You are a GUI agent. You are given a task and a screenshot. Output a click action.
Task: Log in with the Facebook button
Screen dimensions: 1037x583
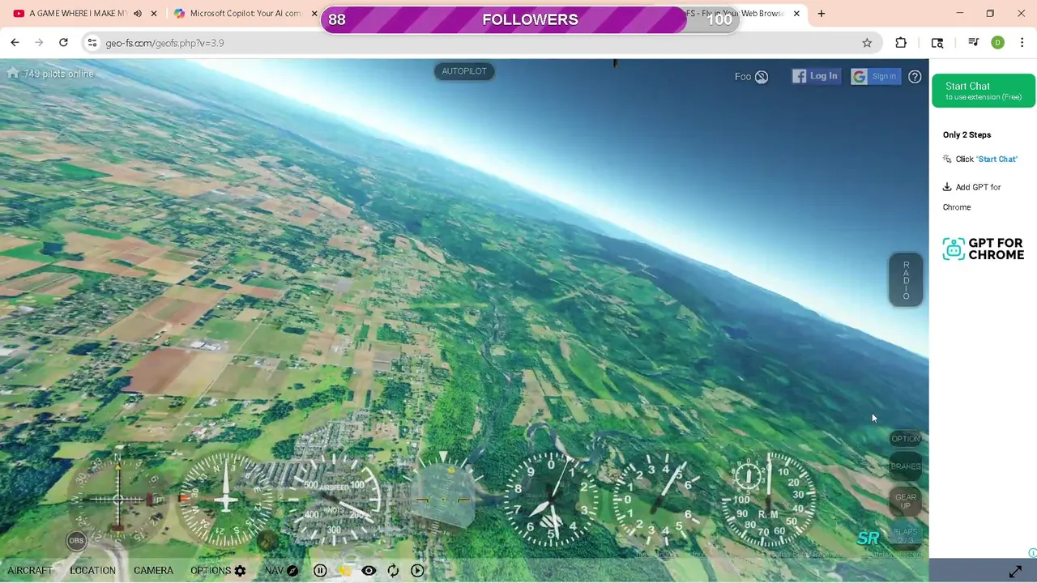[816, 76]
